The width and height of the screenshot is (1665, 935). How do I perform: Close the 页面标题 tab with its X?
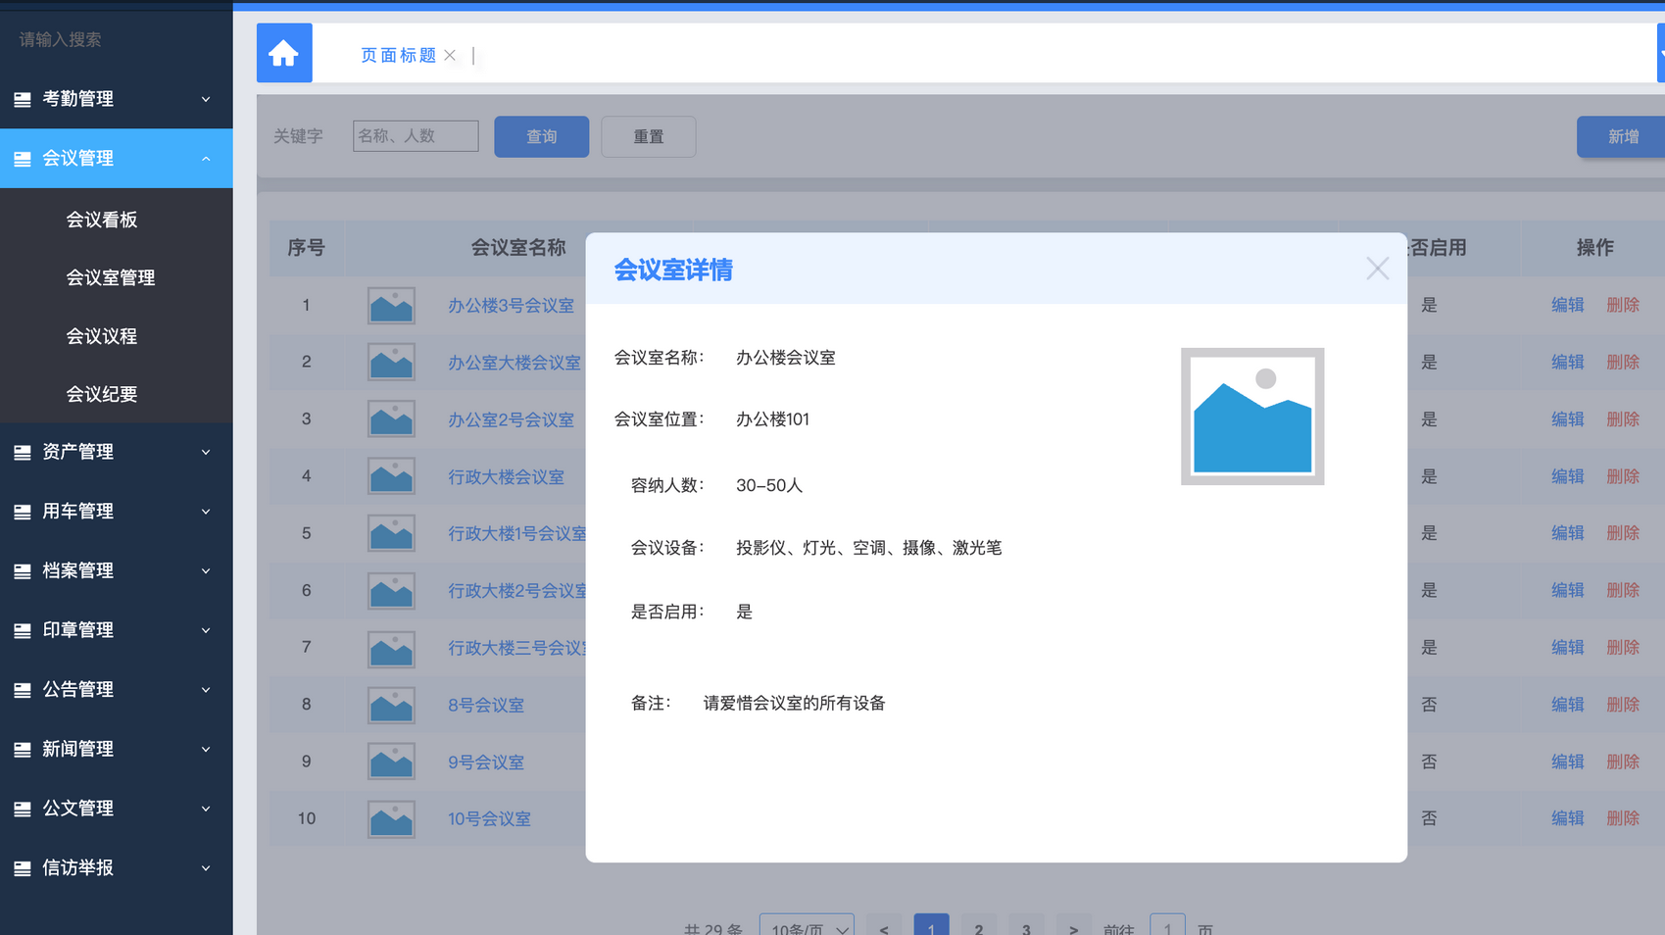[x=450, y=55]
